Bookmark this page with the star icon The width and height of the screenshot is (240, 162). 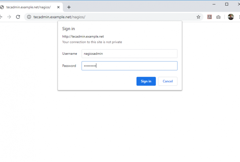198,17
